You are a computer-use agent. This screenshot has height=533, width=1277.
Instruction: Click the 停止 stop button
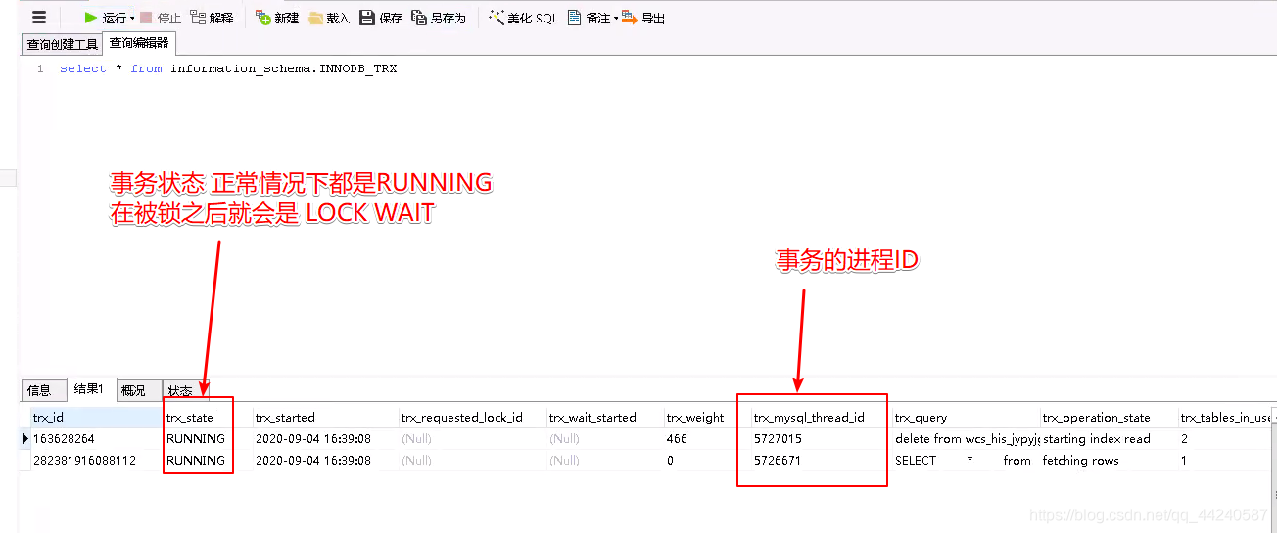(x=161, y=18)
